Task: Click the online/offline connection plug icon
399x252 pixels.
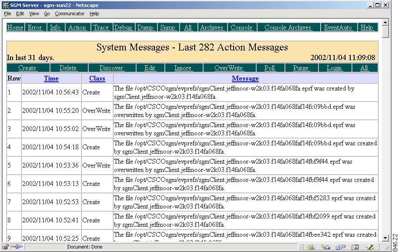Action: [17, 247]
